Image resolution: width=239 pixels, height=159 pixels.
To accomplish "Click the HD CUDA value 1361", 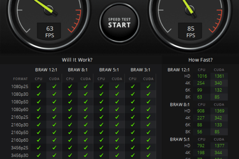I will [x=219, y=76].
